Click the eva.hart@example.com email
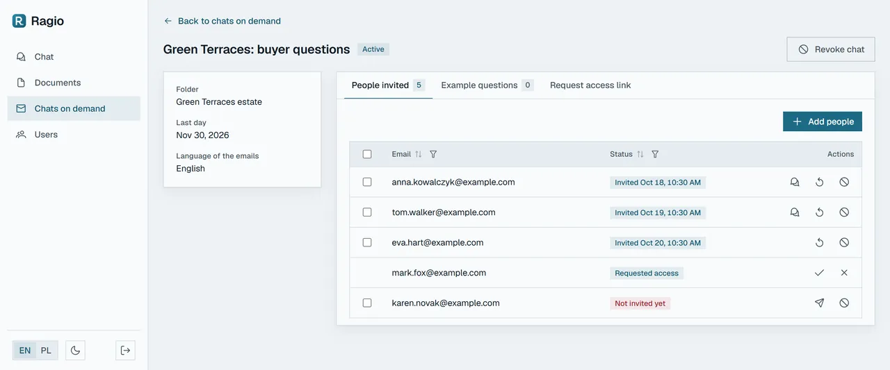The height and width of the screenshot is (370, 890). click(x=437, y=243)
